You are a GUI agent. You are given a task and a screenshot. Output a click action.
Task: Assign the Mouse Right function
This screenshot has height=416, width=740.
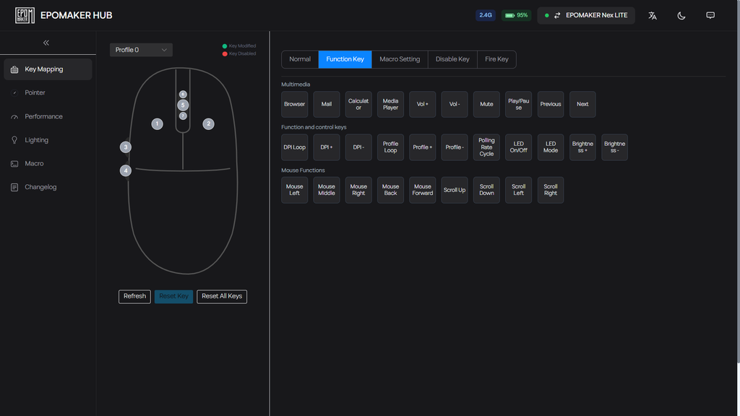click(358, 190)
